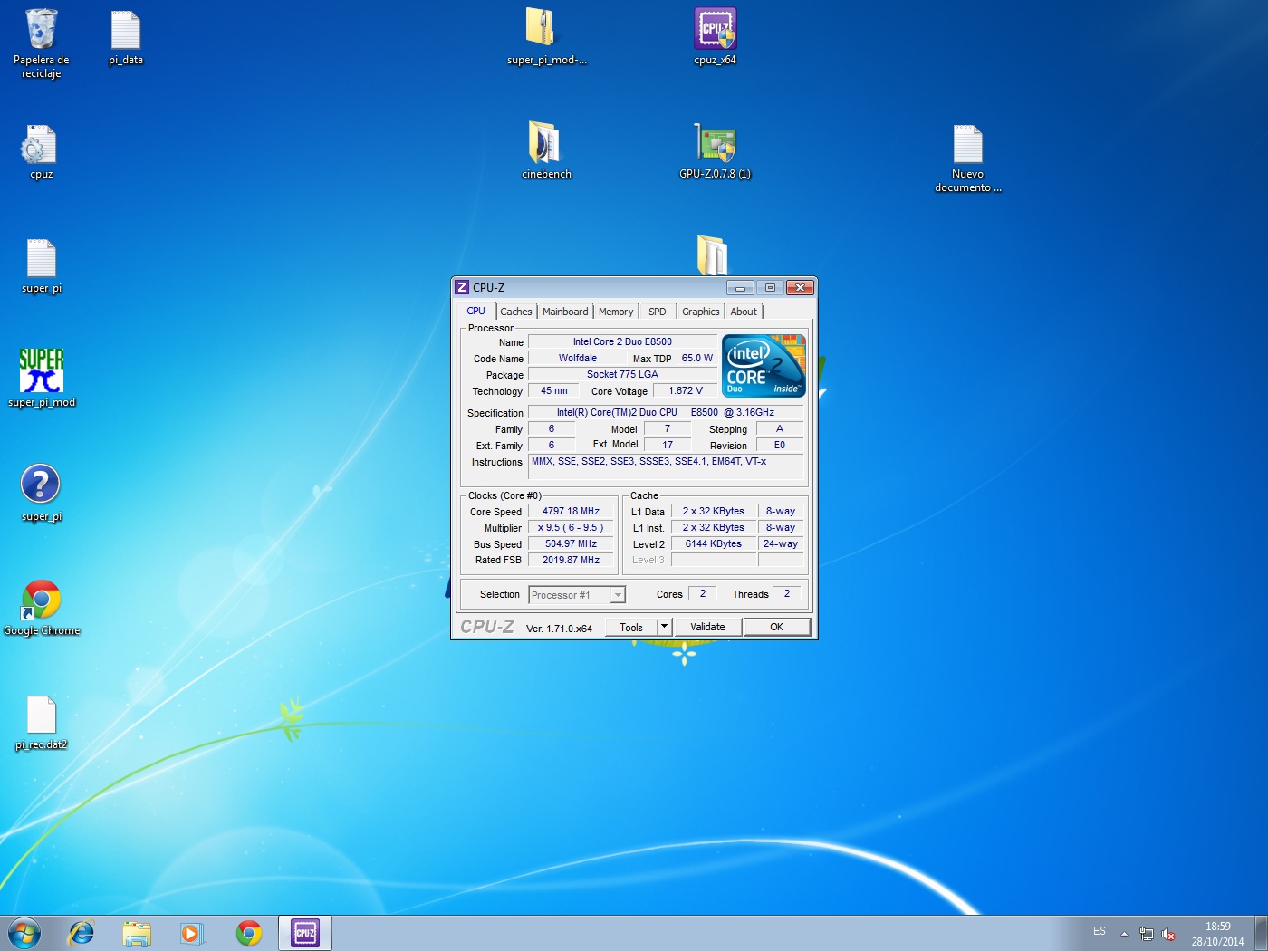Image resolution: width=1268 pixels, height=951 pixels.
Task: Click the CPU-Z taskbar button
Action: tap(305, 933)
